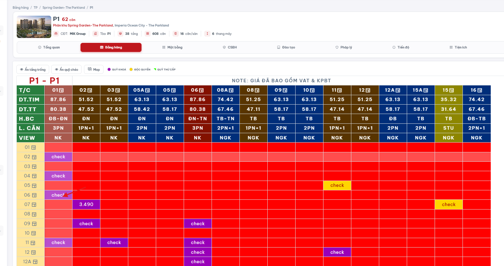
Task: Open the Tiện ích tab
Action: point(458,47)
